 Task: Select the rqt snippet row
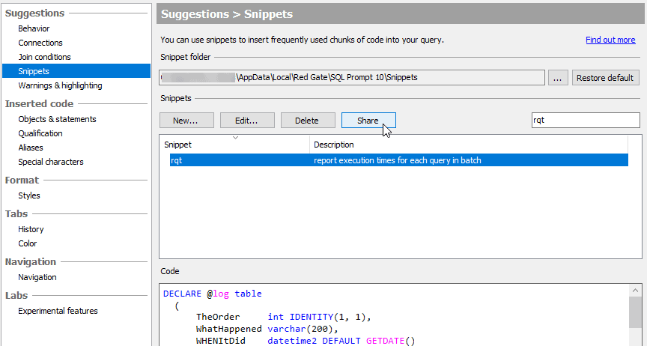click(399, 160)
